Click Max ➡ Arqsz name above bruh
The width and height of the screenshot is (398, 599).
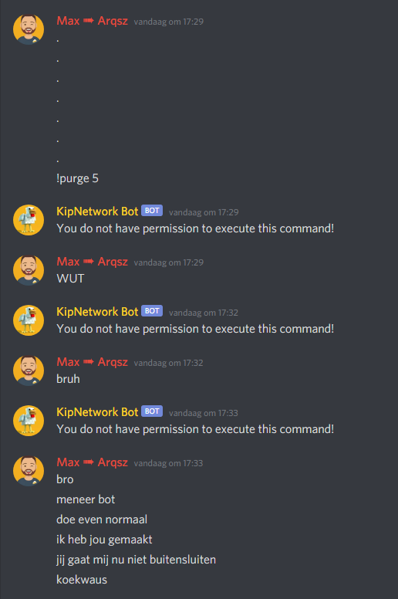(x=92, y=362)
